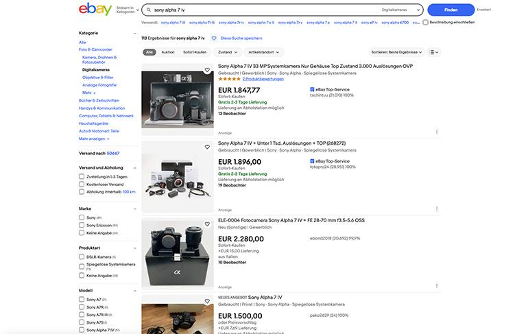Image resolution: width=528 pixels, height=334 pixels.
Task: Tick Spiegellose Systemkamera product type
Action: (82, 266)
